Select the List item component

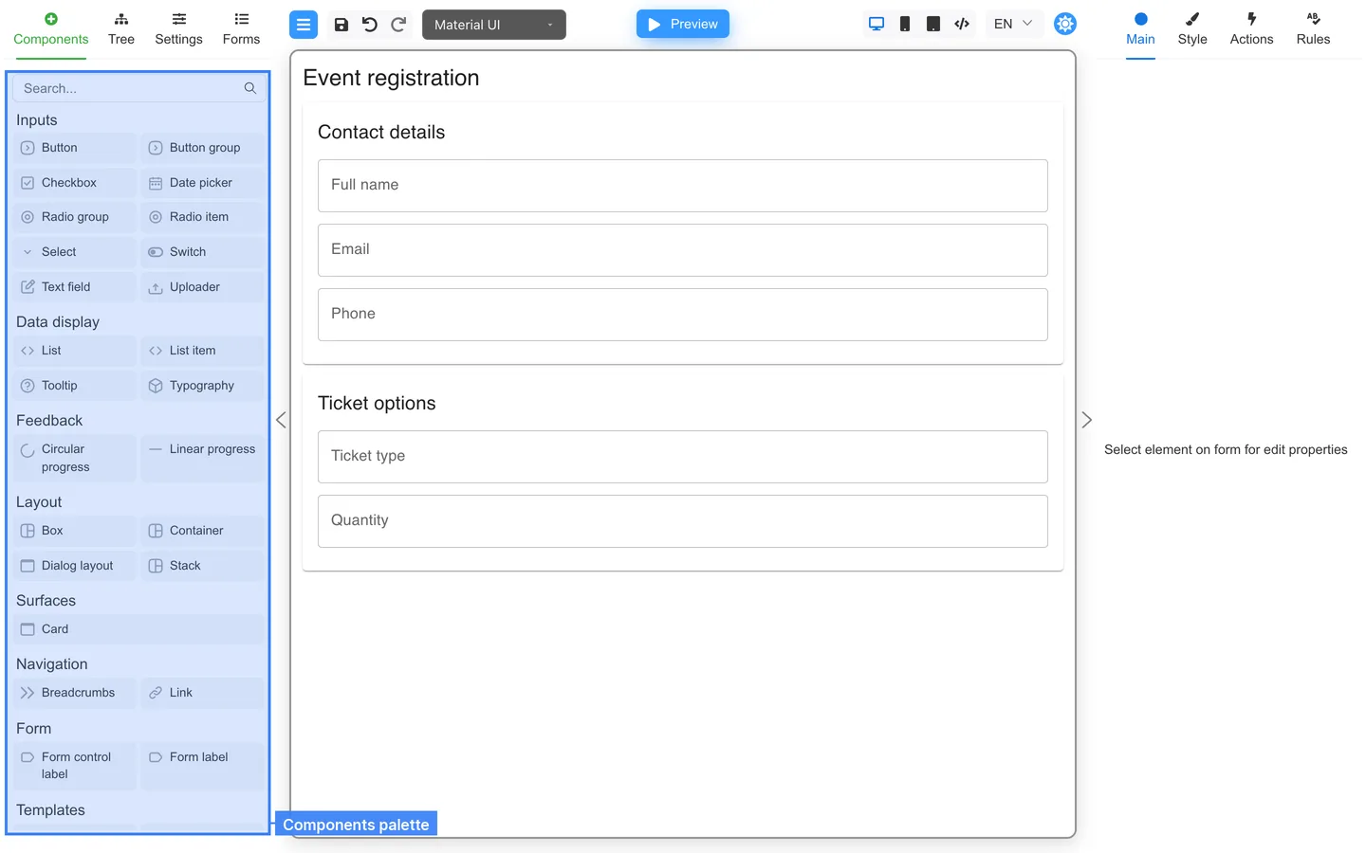click(202, 351)
